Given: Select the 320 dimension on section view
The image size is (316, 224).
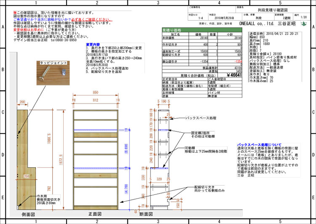Looking at the screenshot, I should [159, 179].
